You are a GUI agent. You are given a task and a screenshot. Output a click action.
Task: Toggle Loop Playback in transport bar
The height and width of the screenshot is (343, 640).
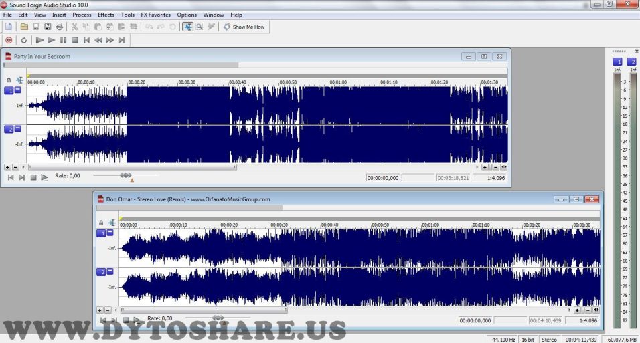point(23,40)
